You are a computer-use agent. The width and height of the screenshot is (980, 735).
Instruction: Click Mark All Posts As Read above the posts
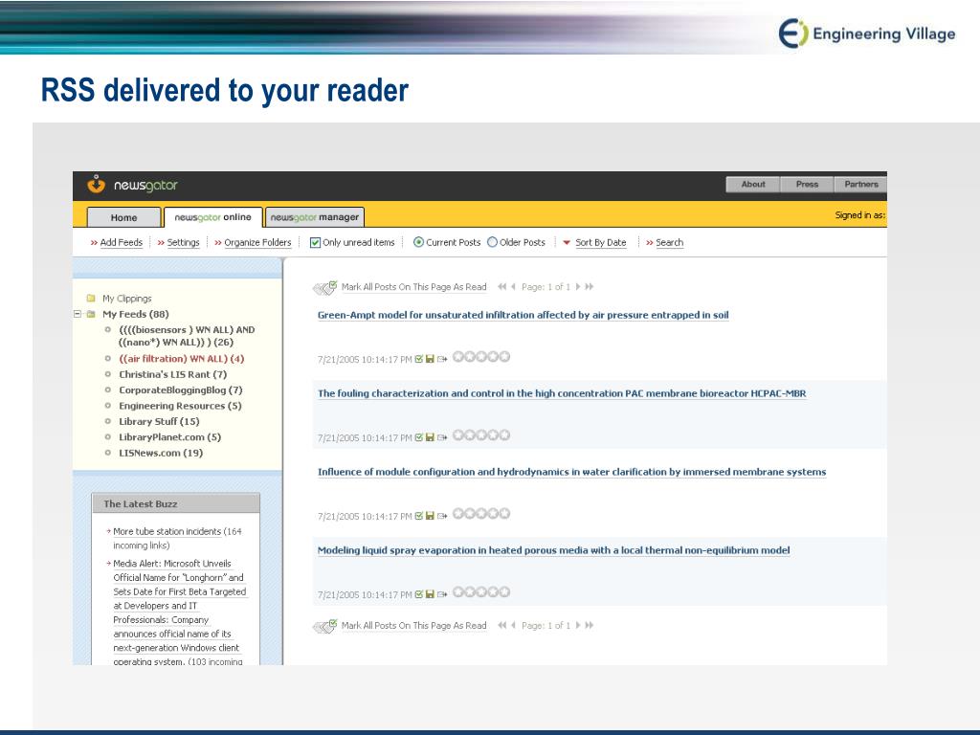click(413, 287)
